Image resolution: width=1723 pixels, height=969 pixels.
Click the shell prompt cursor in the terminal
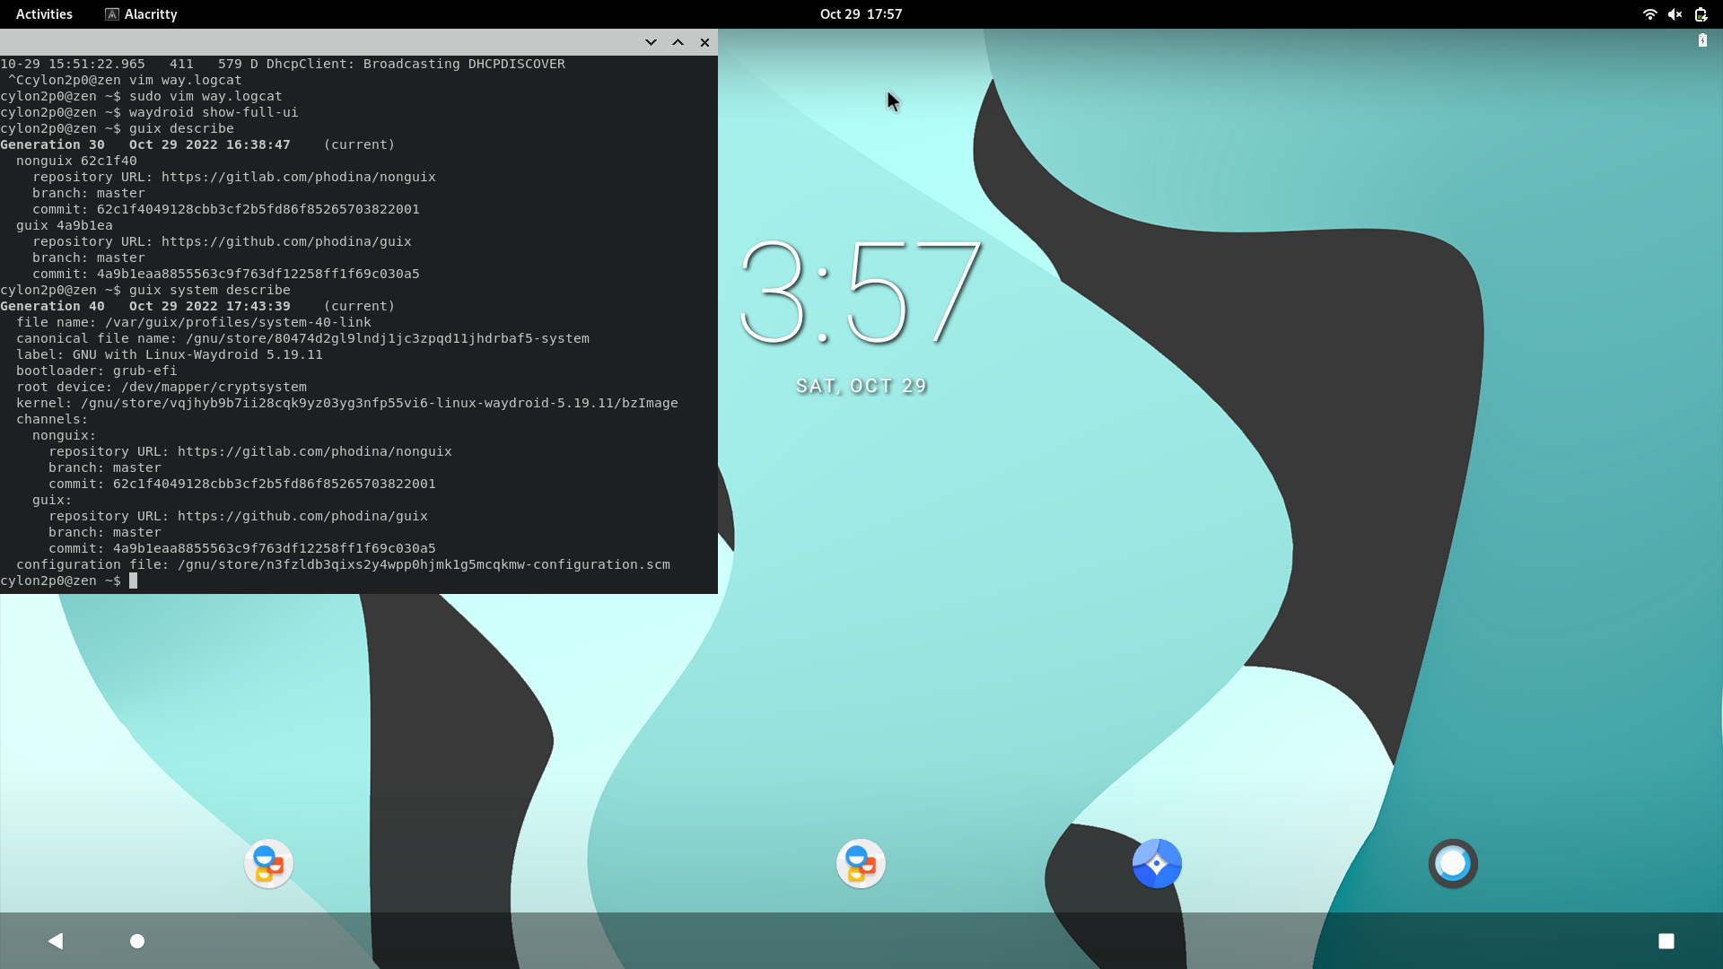point(135,581)
